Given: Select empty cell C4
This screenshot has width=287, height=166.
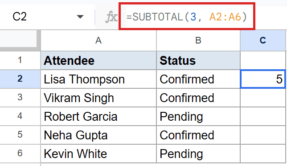Looking at the screenshot, I should [263, 116].
